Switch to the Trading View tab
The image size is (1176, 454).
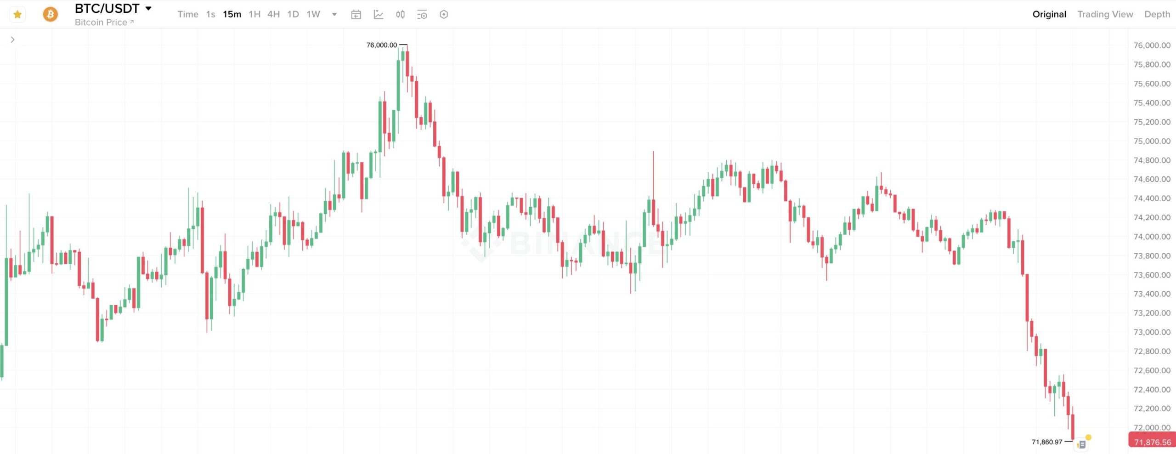1105,14
